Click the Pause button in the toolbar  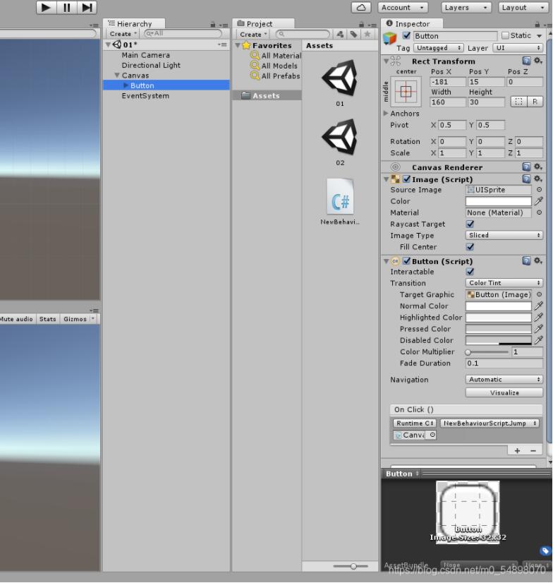click(x=67, y=7)
